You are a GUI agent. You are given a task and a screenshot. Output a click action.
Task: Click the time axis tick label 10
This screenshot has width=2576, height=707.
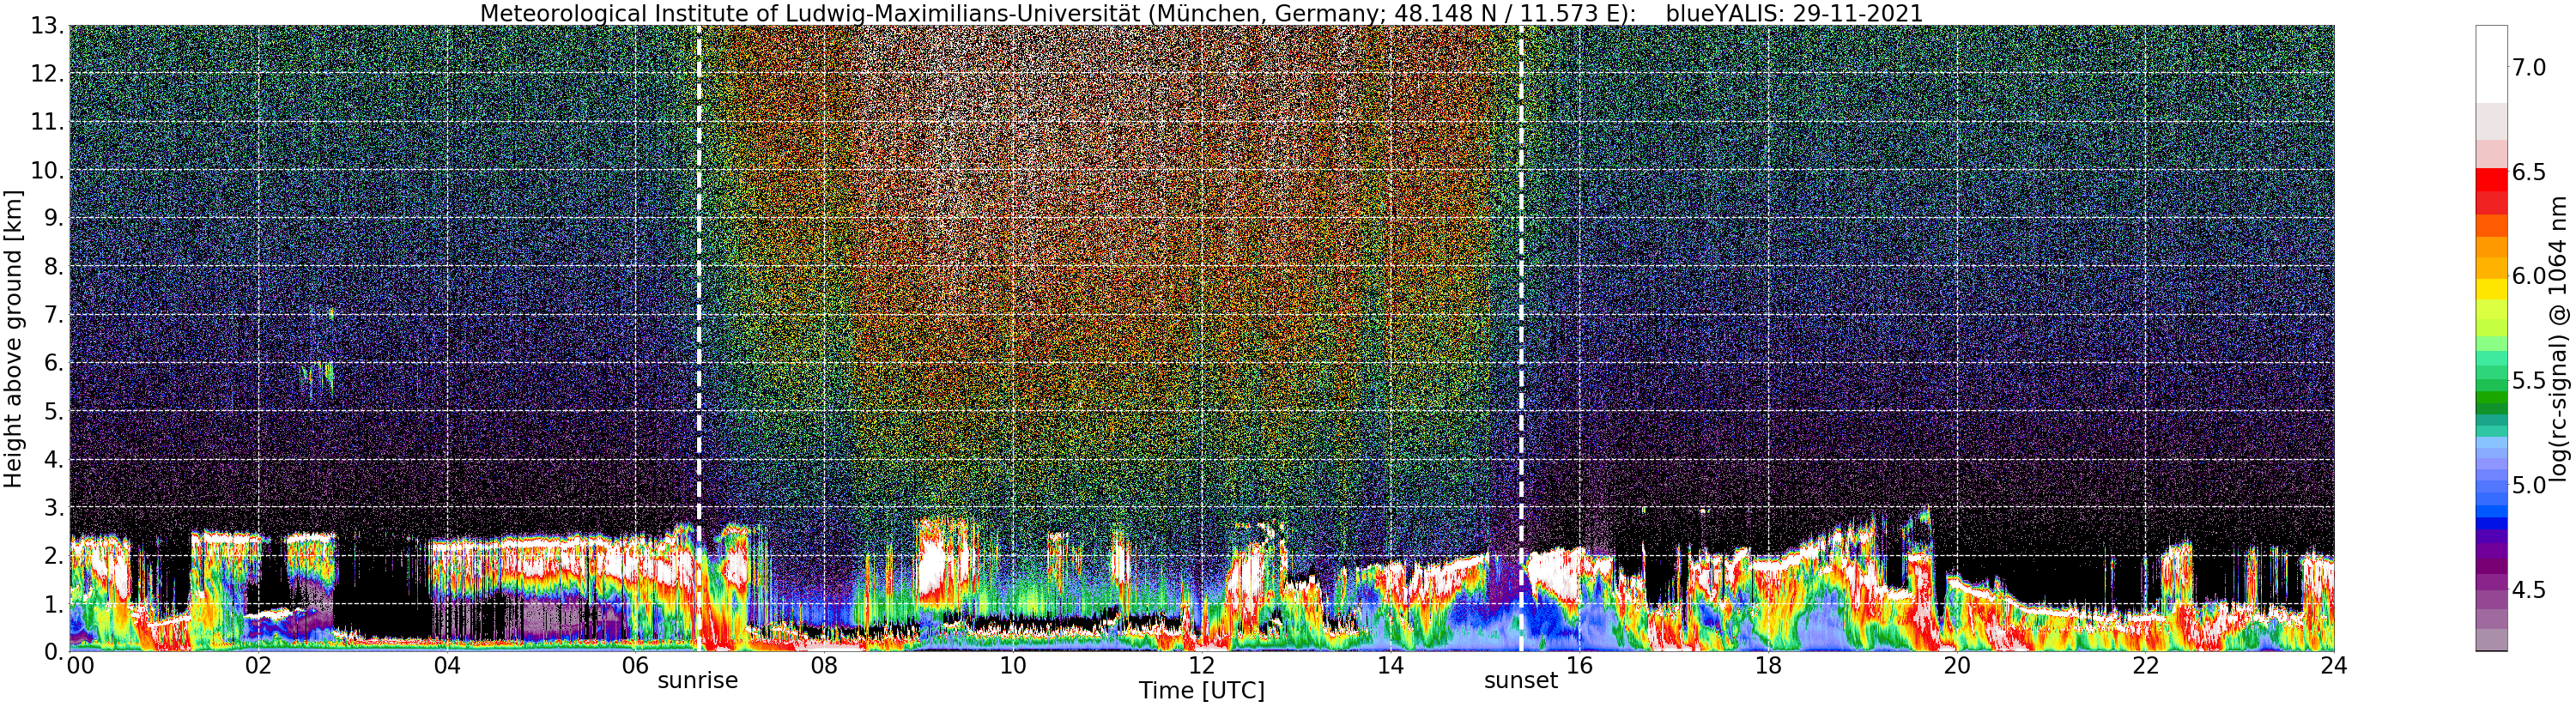(x=1013, y=667)
